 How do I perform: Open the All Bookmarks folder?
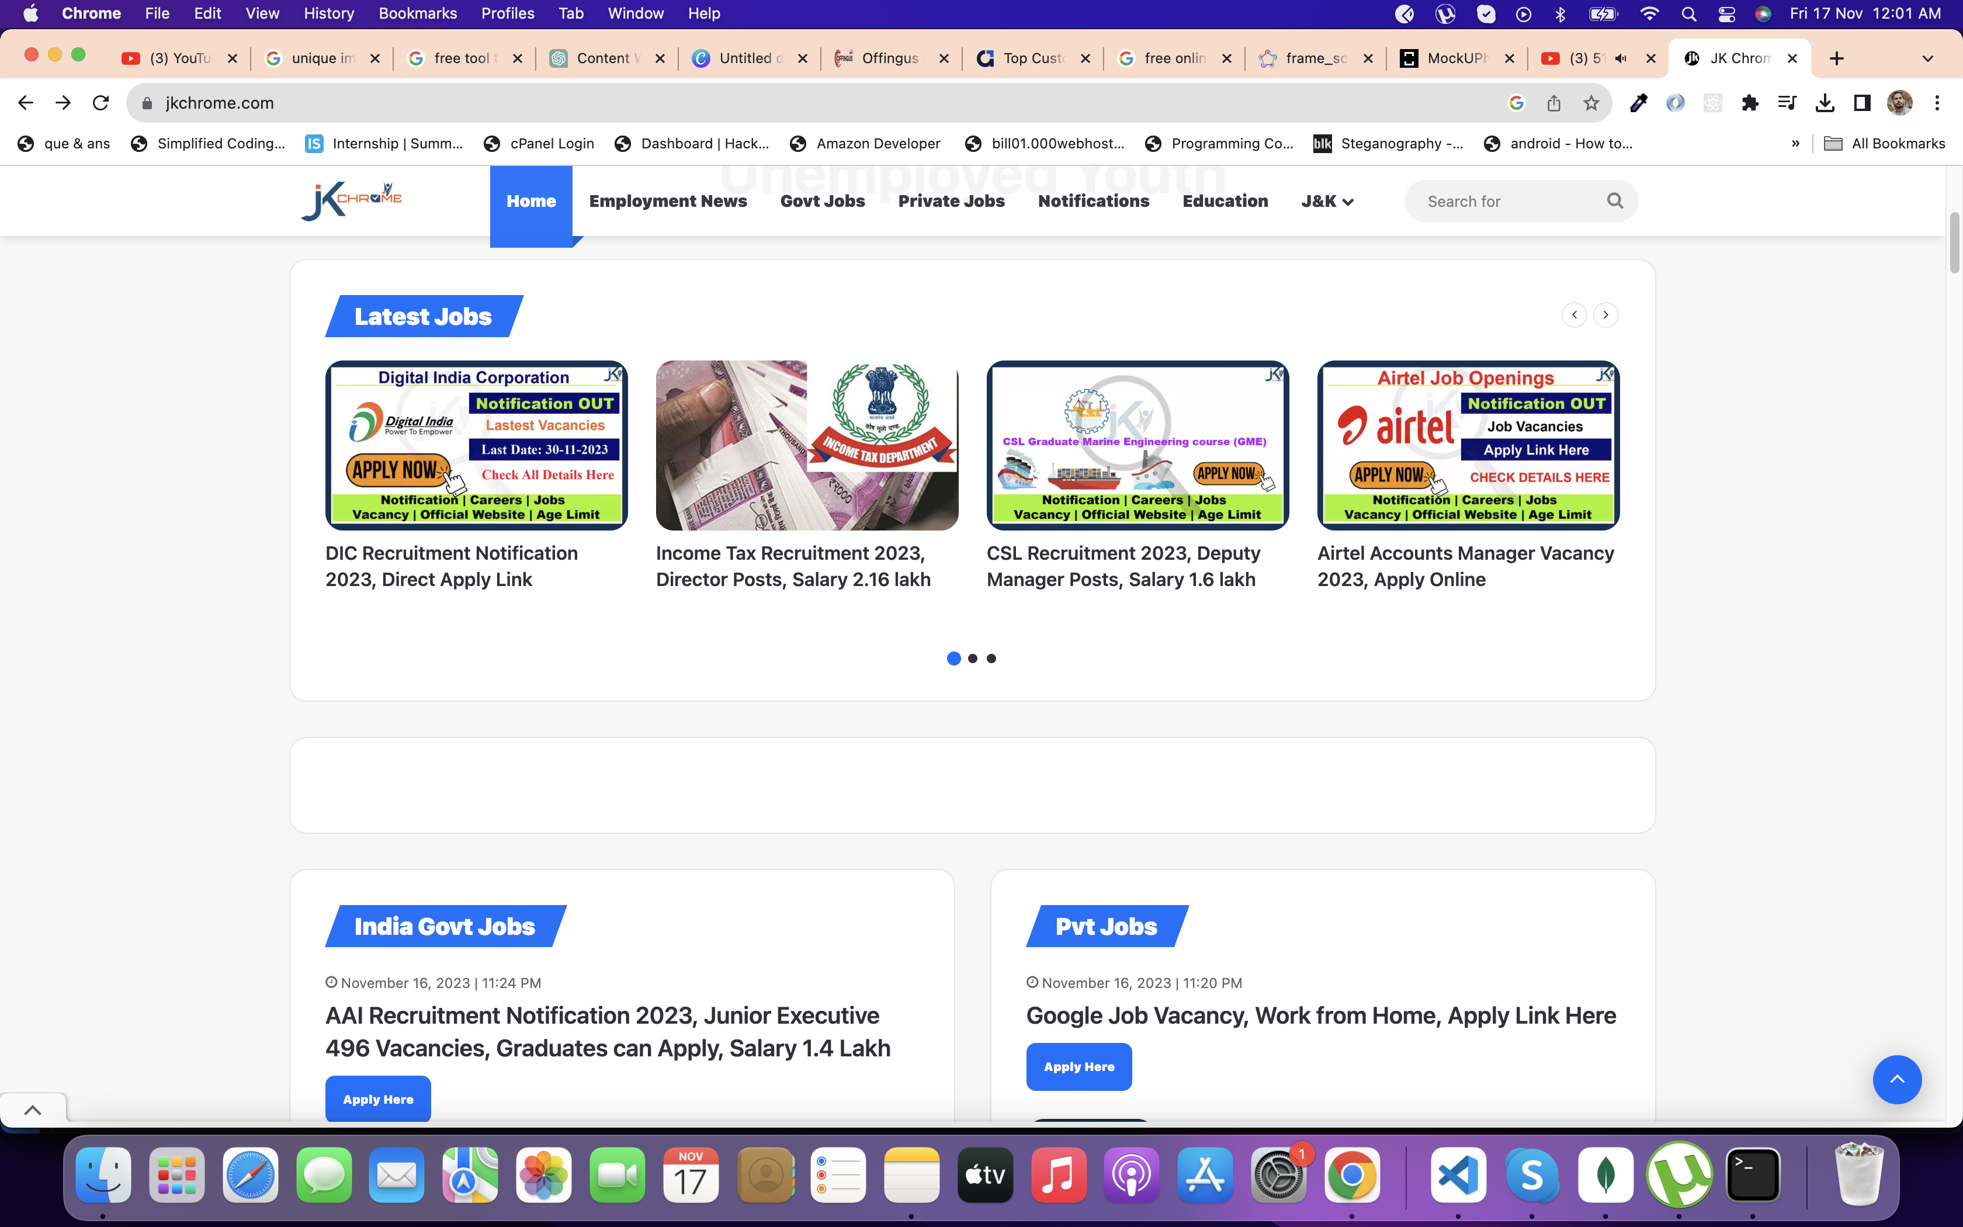1884,144
